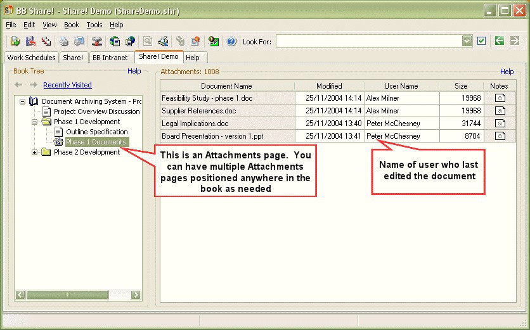This screenshot has width=530, height=330.
Task: Click the Notes column header
Action: point(499,86)
